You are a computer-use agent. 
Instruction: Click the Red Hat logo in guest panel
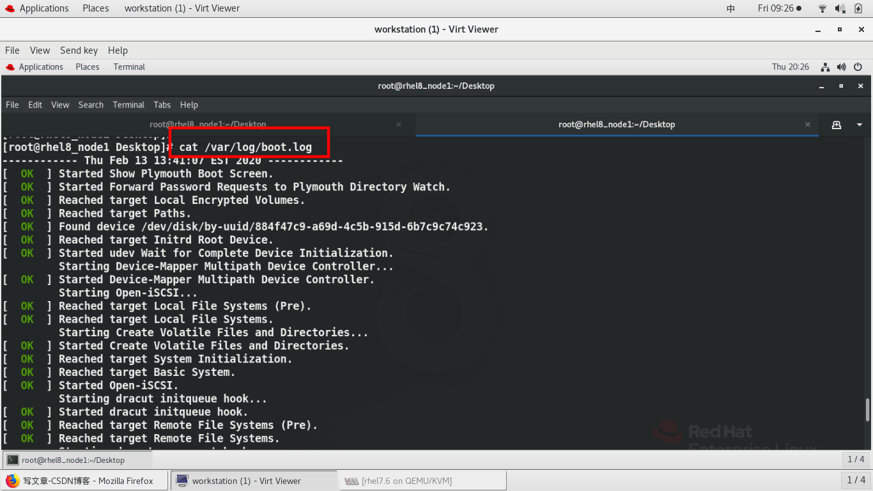click(10, 66)
